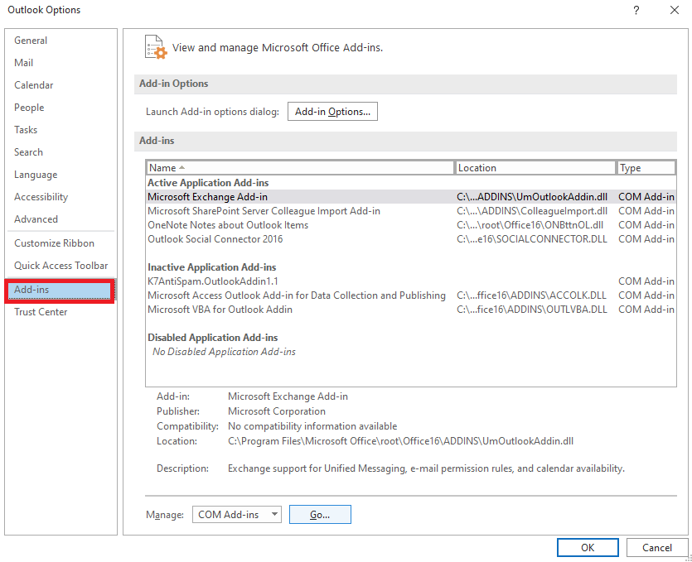The image size is (692, 562).
Task: Click the Active Application Add-ins group heading
Action: 208,183
